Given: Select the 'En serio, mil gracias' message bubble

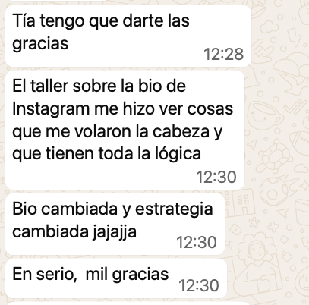Looking at the screenshot, I should pyautogui.click(x=116, y=278).
